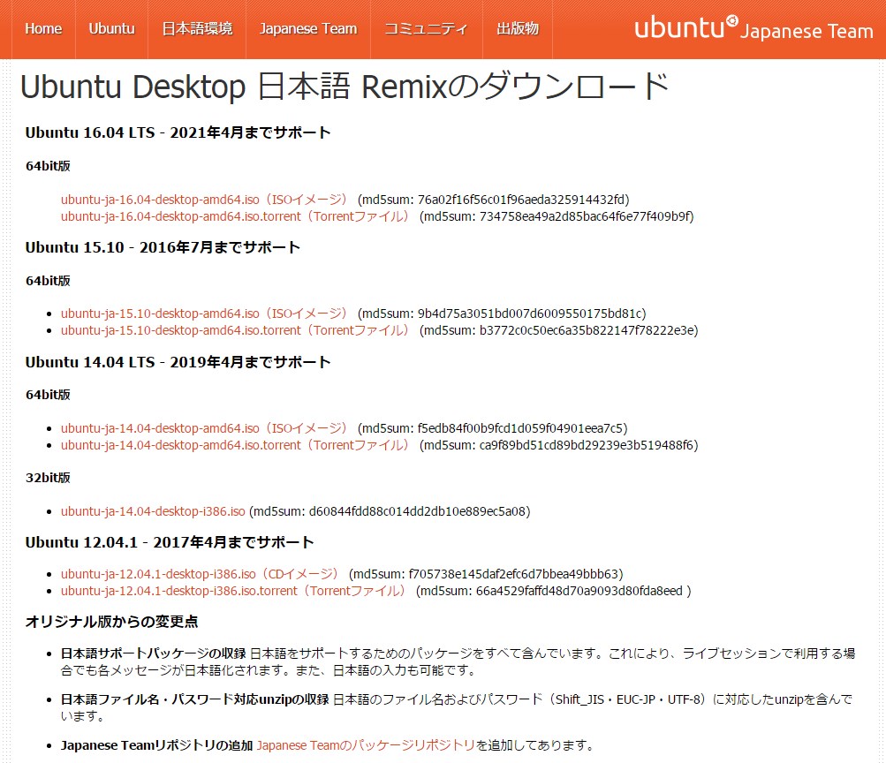Open the 出版物 menu item
Image resolution: width=886 pixels, height=763 pixels.
pyautogui.click(x=518, y=29)
